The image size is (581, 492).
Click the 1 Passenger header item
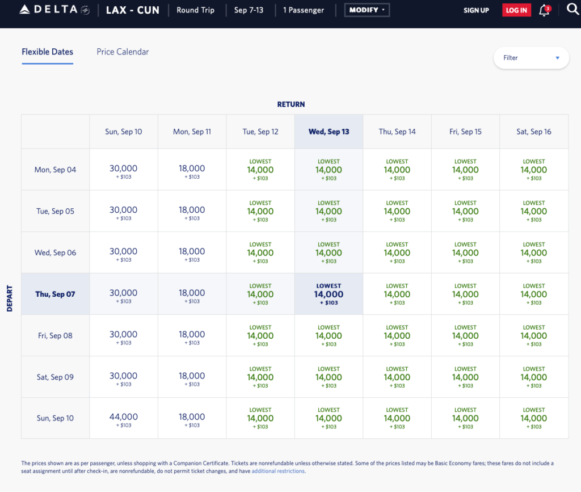[x=304, y=10]
